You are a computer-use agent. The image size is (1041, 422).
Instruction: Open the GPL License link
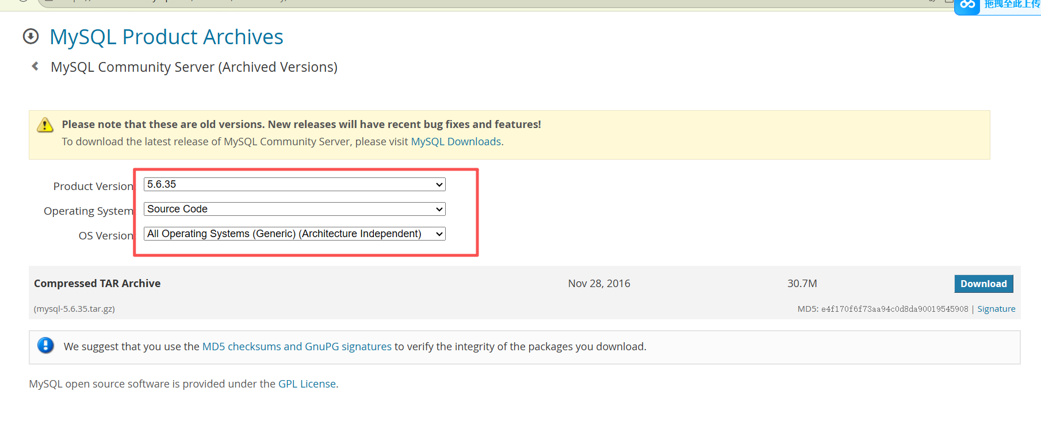pos(307,384)
